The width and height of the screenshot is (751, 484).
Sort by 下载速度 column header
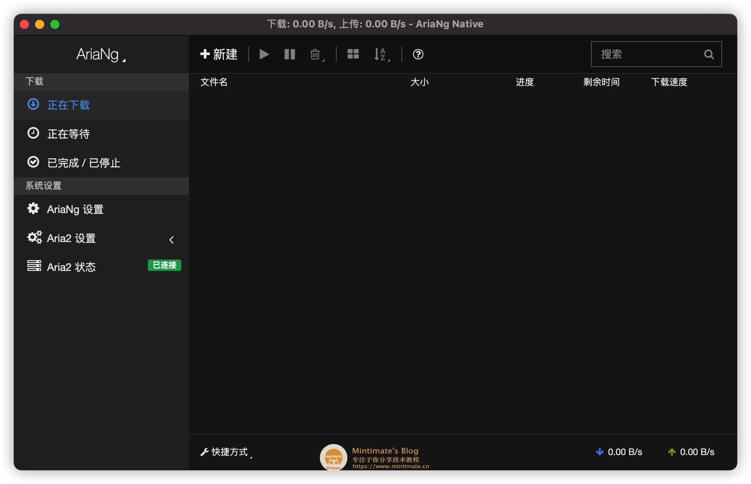coord(669,82)
